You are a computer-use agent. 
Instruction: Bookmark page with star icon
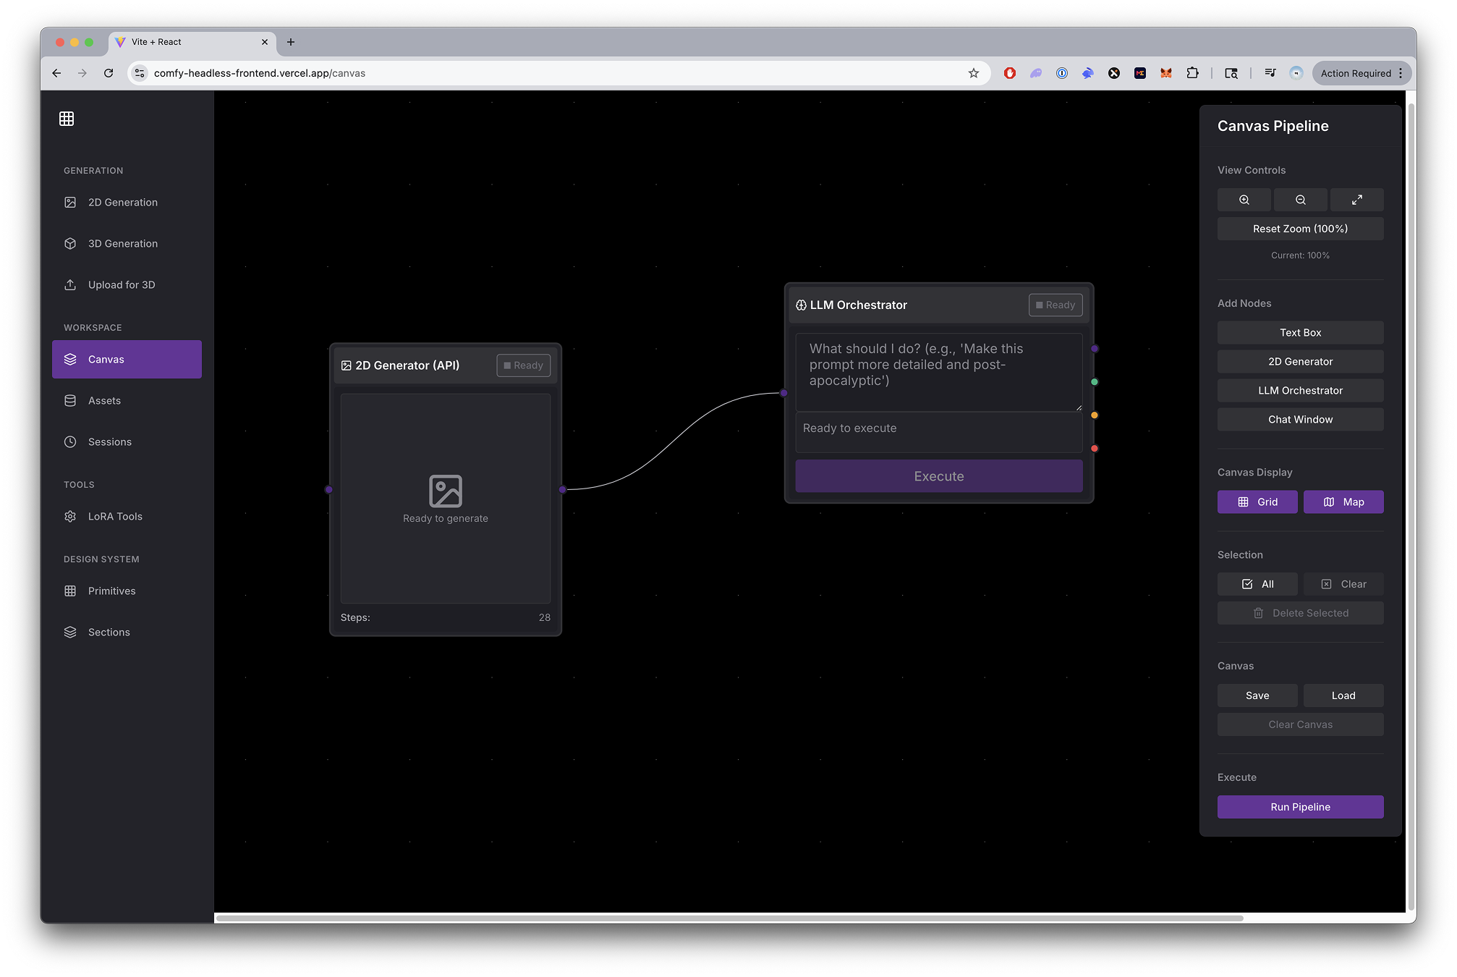pos(973,73)
